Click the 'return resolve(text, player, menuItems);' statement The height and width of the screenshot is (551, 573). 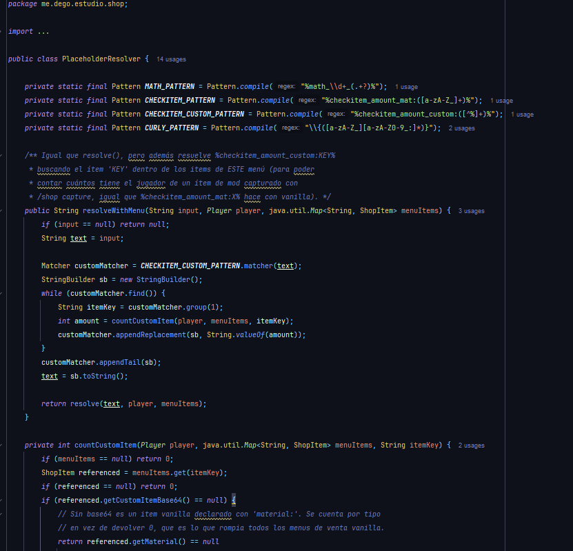pyautogui.click(x=124, y=403)
